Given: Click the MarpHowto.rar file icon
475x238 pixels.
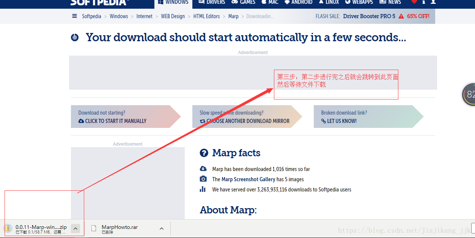Looking at the screenshot, I should [94, 228].
